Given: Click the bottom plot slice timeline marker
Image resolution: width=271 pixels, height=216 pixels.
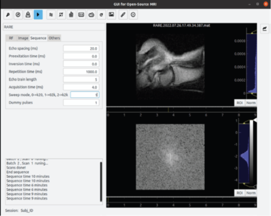Looking at the screenshot, I should pyautogui.click(x=108, y=200).
